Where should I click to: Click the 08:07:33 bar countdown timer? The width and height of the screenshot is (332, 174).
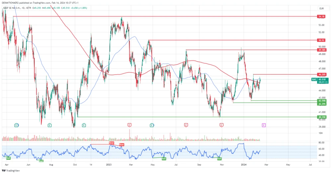click(323, 82)
